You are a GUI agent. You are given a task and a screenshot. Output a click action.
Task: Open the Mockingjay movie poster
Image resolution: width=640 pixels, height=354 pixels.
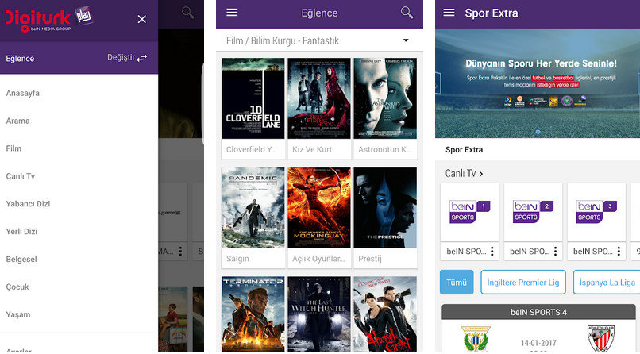[x=319, y=208]
